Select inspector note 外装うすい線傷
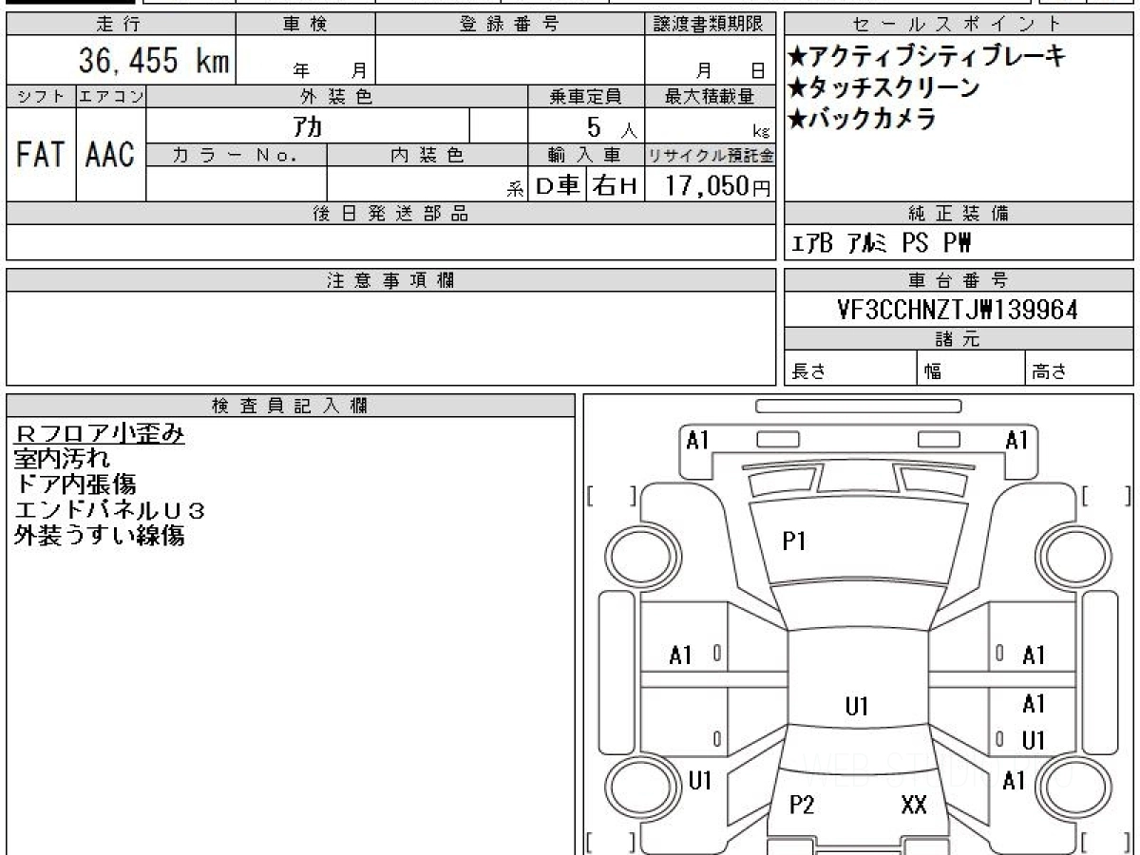Image resolution: width=1140 pixels, height=855 pixels. [100, 536]
